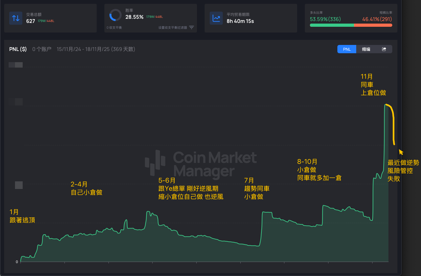Viewport: 421px width, 276px height.
Task: Click the average trade duration chart icon
Action: 216,18
